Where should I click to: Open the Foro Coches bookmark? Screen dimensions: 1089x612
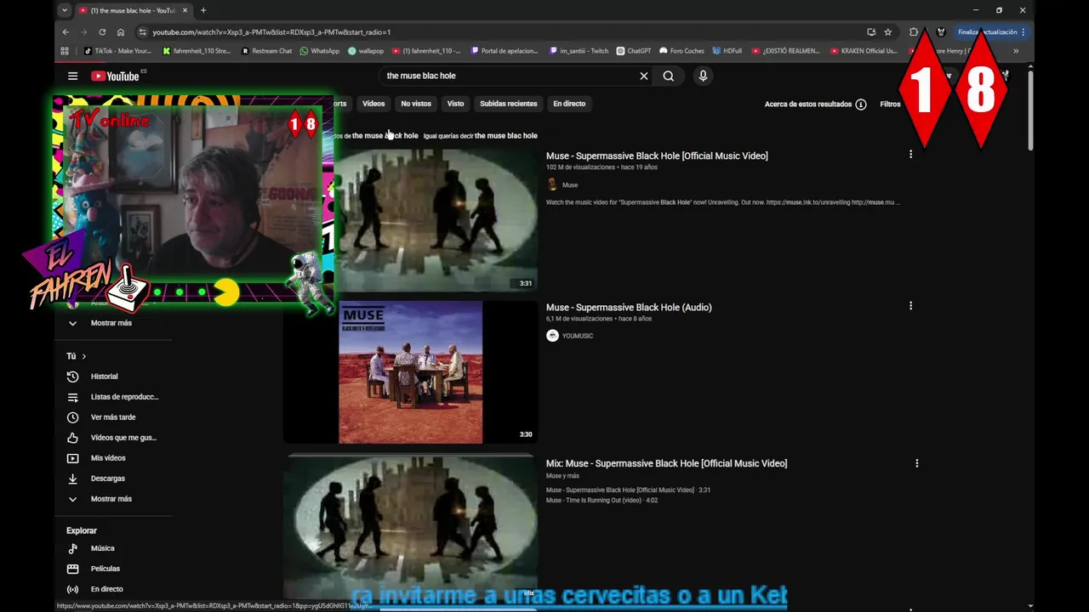coord(682,51)
